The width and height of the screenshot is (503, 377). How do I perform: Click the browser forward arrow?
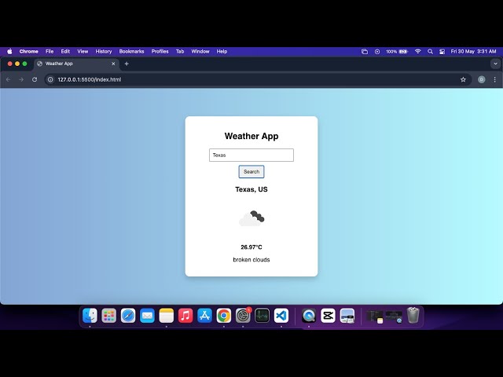21,79
